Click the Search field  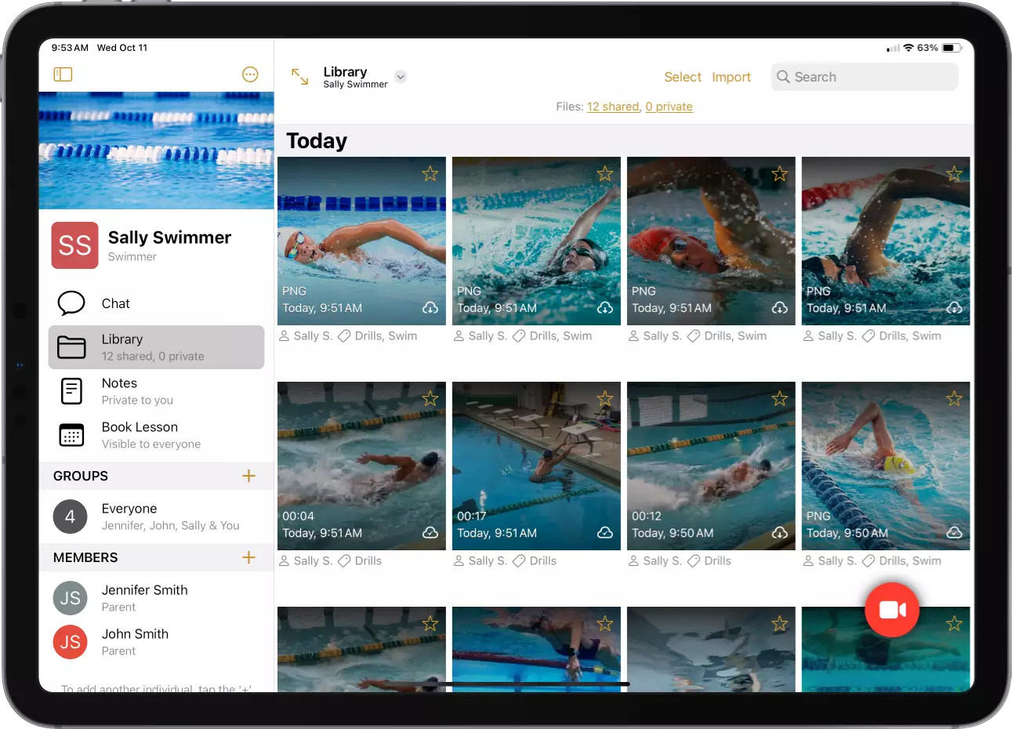coord(865,77)
